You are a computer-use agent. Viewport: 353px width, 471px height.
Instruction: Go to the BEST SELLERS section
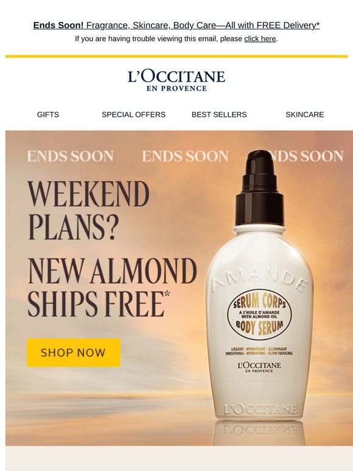[219, 114]
